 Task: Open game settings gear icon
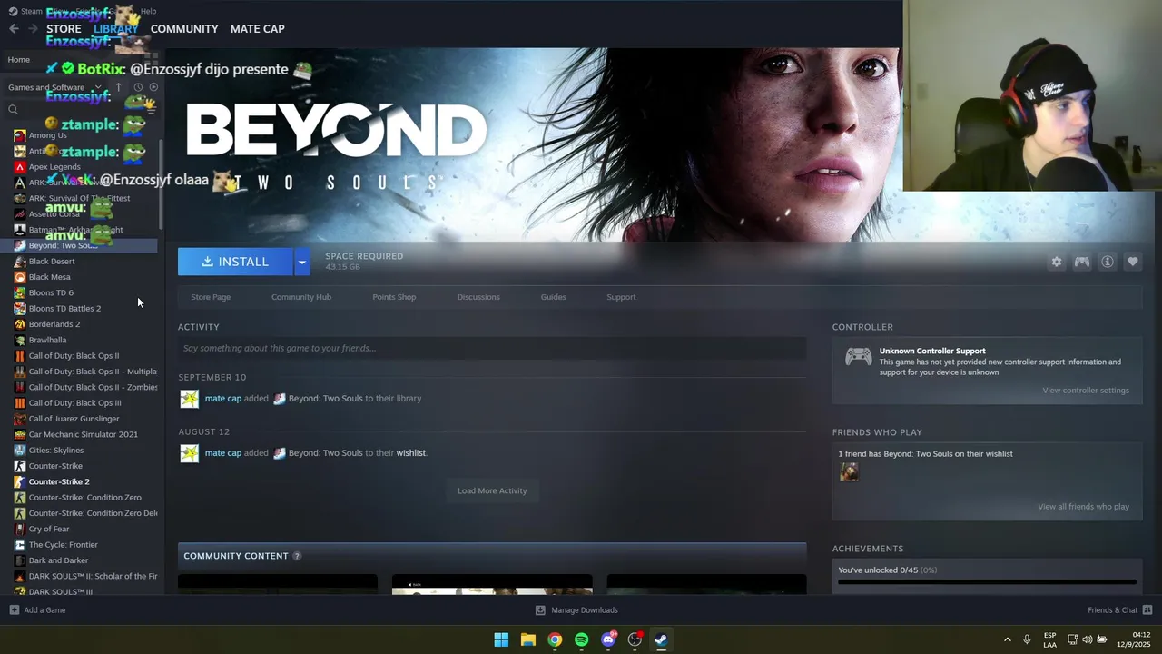tap(1057, 262)
